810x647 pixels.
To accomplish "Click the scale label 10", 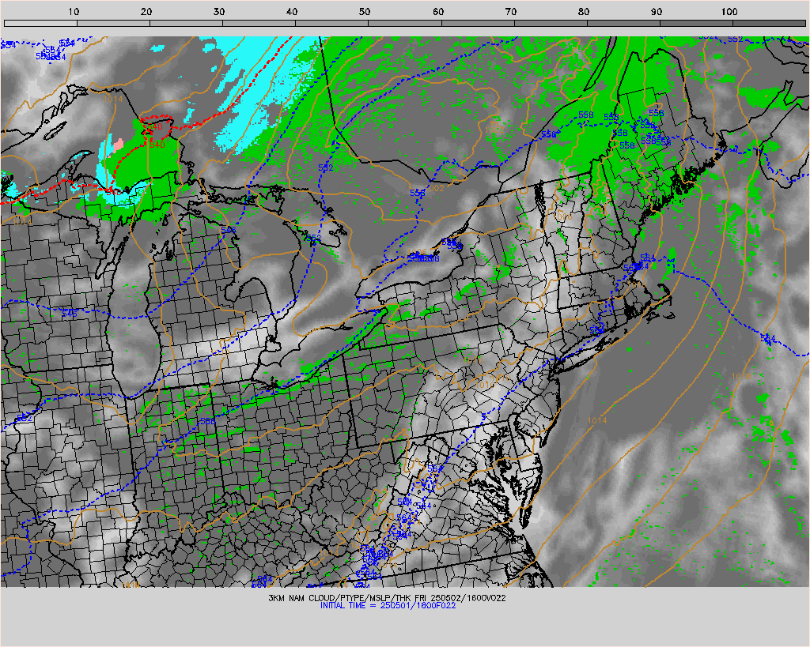I will click(74, 11).
